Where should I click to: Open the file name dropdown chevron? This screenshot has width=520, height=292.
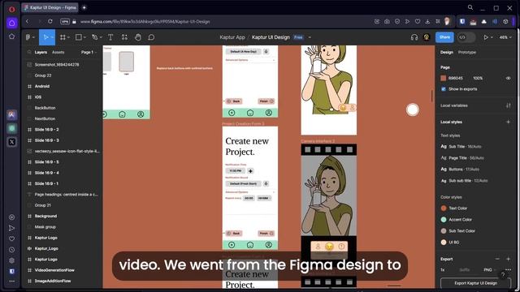(x=310, y=37)
